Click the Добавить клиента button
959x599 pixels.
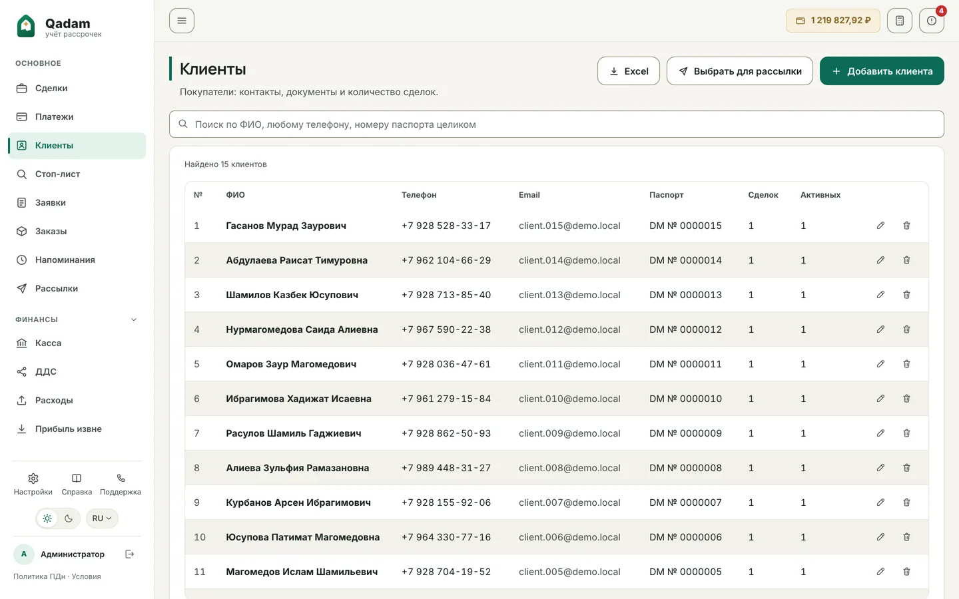[x=882, y=71]
